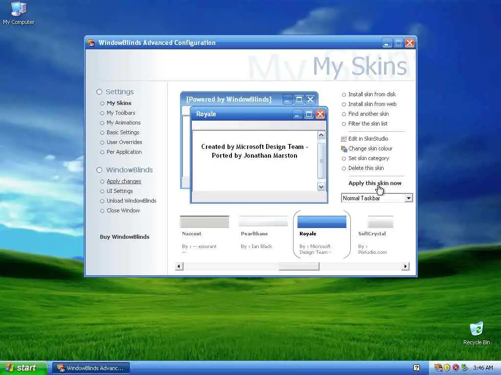Click the 'By : Pixtudio.com' author text

[x=372, y=250]
